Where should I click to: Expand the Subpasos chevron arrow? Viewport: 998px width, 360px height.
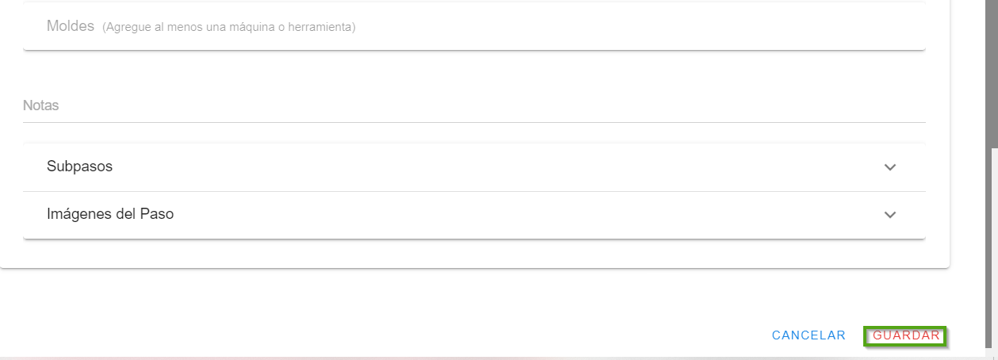890,167
